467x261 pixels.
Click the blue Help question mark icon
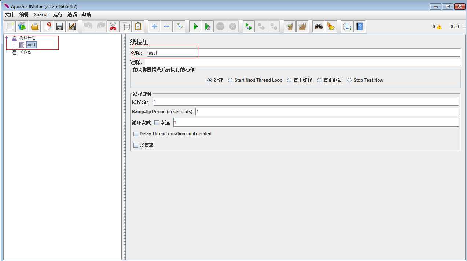[x=360, y=26]
